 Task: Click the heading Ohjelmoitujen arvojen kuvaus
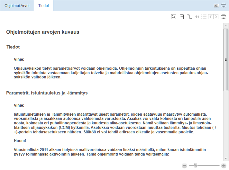click(x=43, y=32)
